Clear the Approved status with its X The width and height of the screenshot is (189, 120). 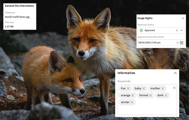tap(177, 30)
